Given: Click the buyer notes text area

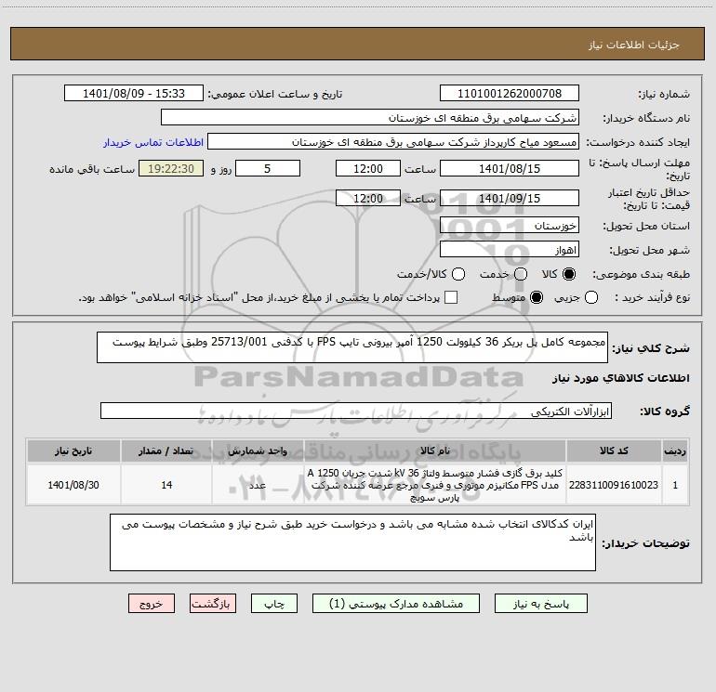Looking at the screenshot, I should coord(352,542).
